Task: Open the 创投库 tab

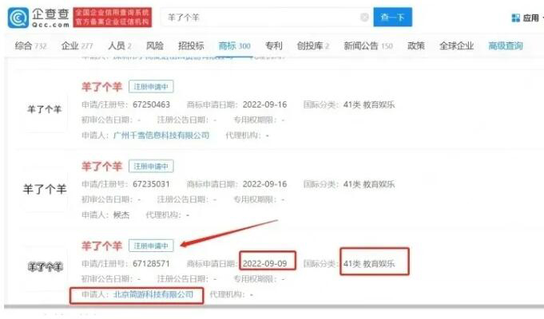Action: 312,45
